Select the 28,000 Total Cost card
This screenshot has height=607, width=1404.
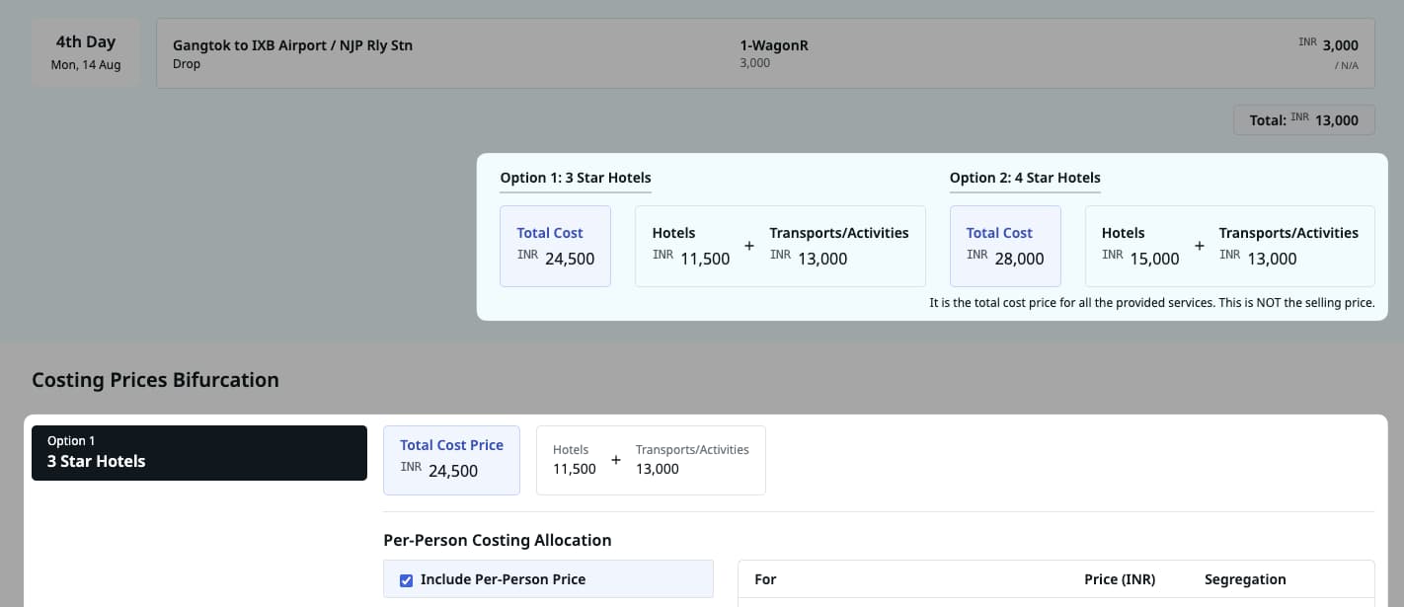(1005, 246)
